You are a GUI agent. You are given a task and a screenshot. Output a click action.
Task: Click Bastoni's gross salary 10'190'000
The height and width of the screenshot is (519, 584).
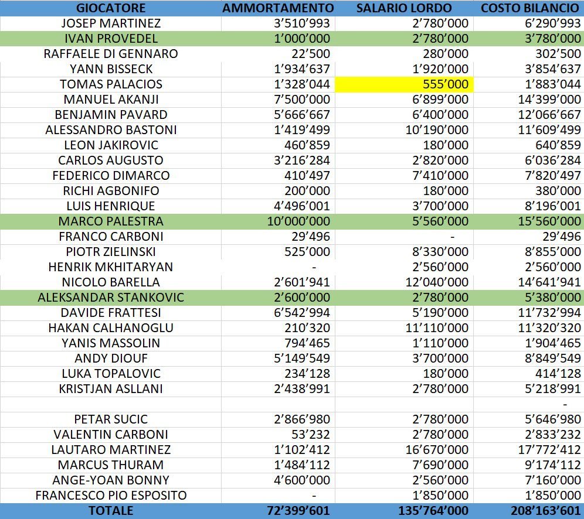(x=404, y=130)
